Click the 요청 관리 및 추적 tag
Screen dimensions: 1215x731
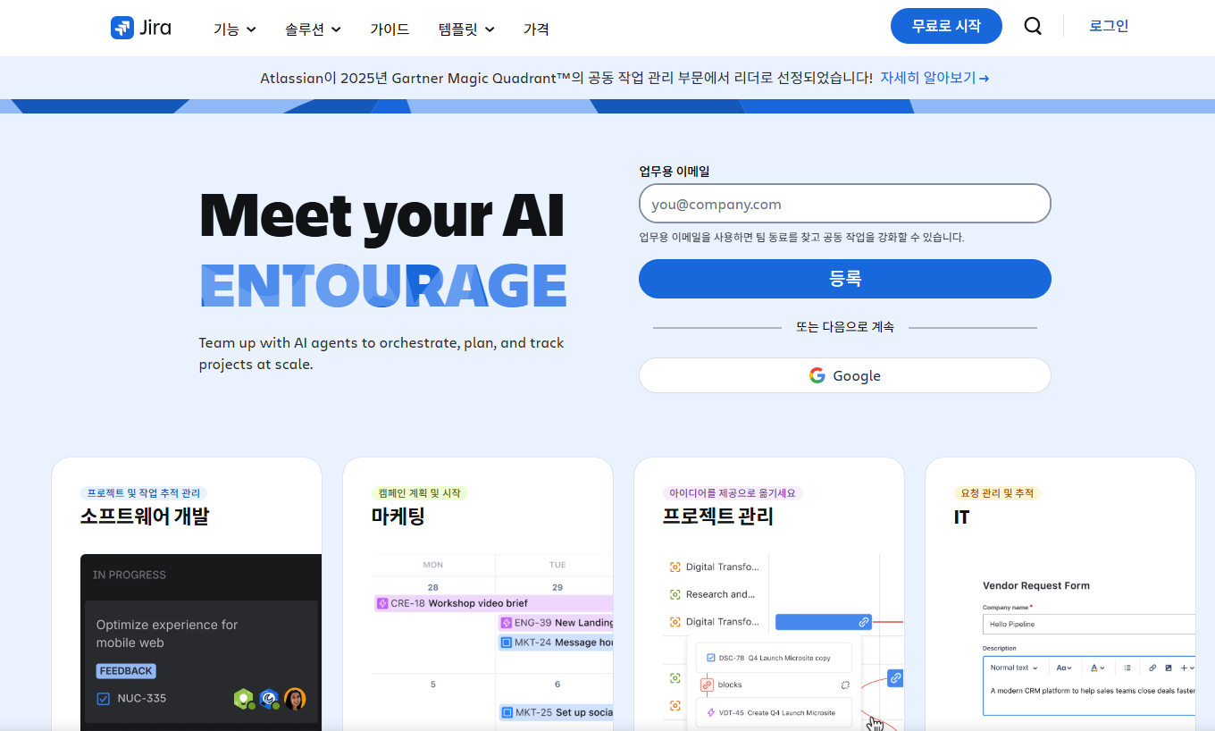click(x=997, y=493)
